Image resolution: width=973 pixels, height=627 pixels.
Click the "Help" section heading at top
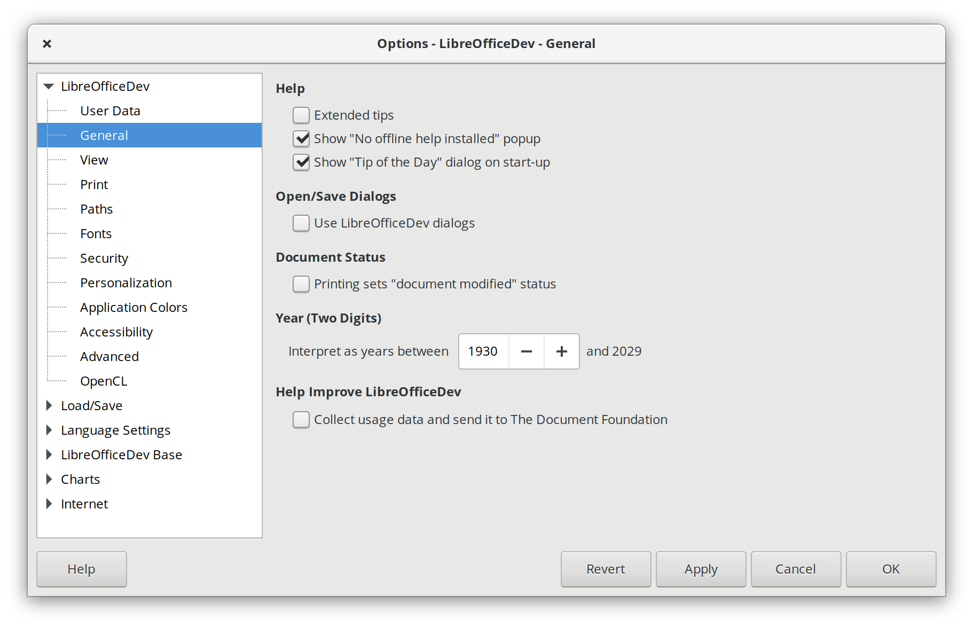[291, 89]
